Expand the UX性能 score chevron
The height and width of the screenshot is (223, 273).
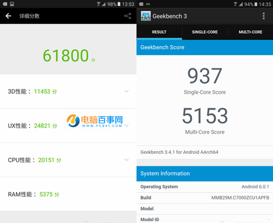pyautogui.click(x=127, y=126)
